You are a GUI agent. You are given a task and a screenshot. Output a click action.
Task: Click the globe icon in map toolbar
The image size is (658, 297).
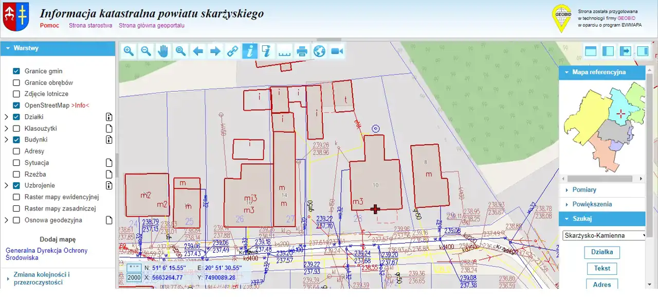pos(319,51)
